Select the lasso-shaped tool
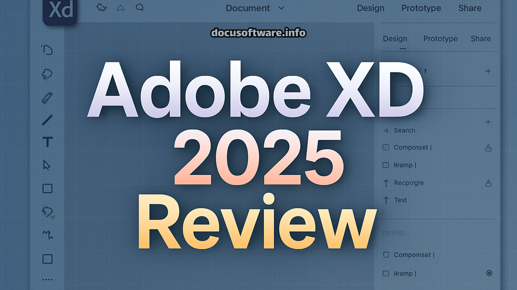The image size is (517, 290). coord(47,74)
